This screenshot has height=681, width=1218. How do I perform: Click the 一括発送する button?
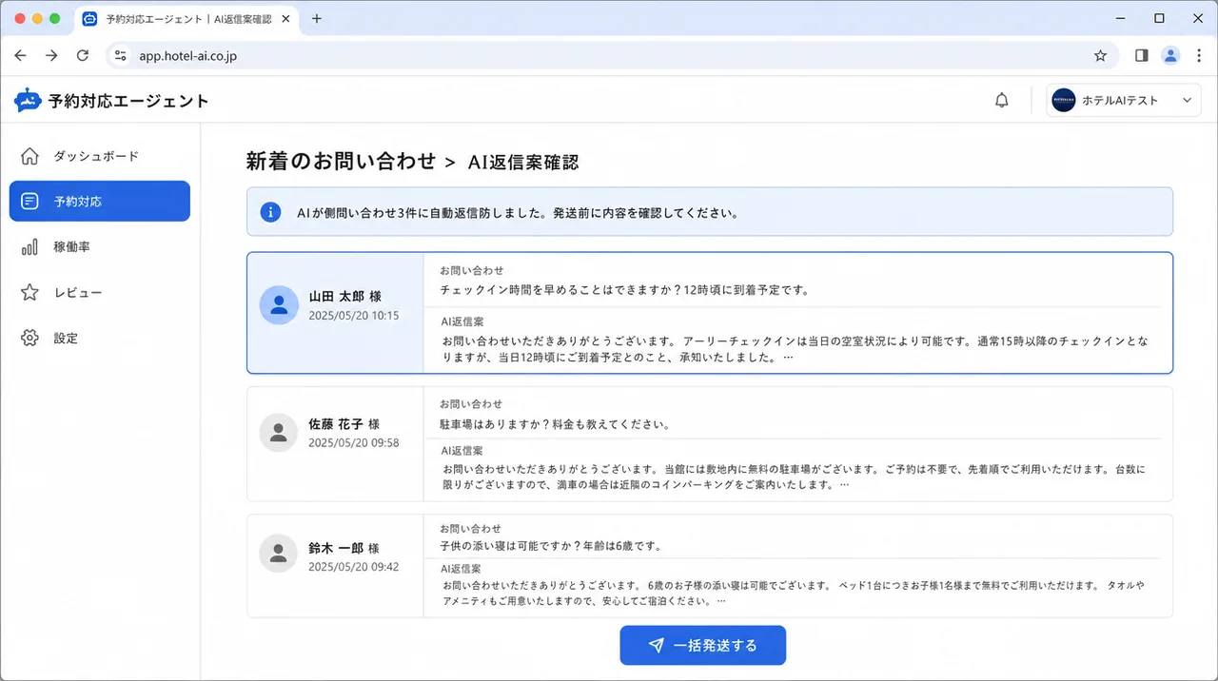coord(702,646)
